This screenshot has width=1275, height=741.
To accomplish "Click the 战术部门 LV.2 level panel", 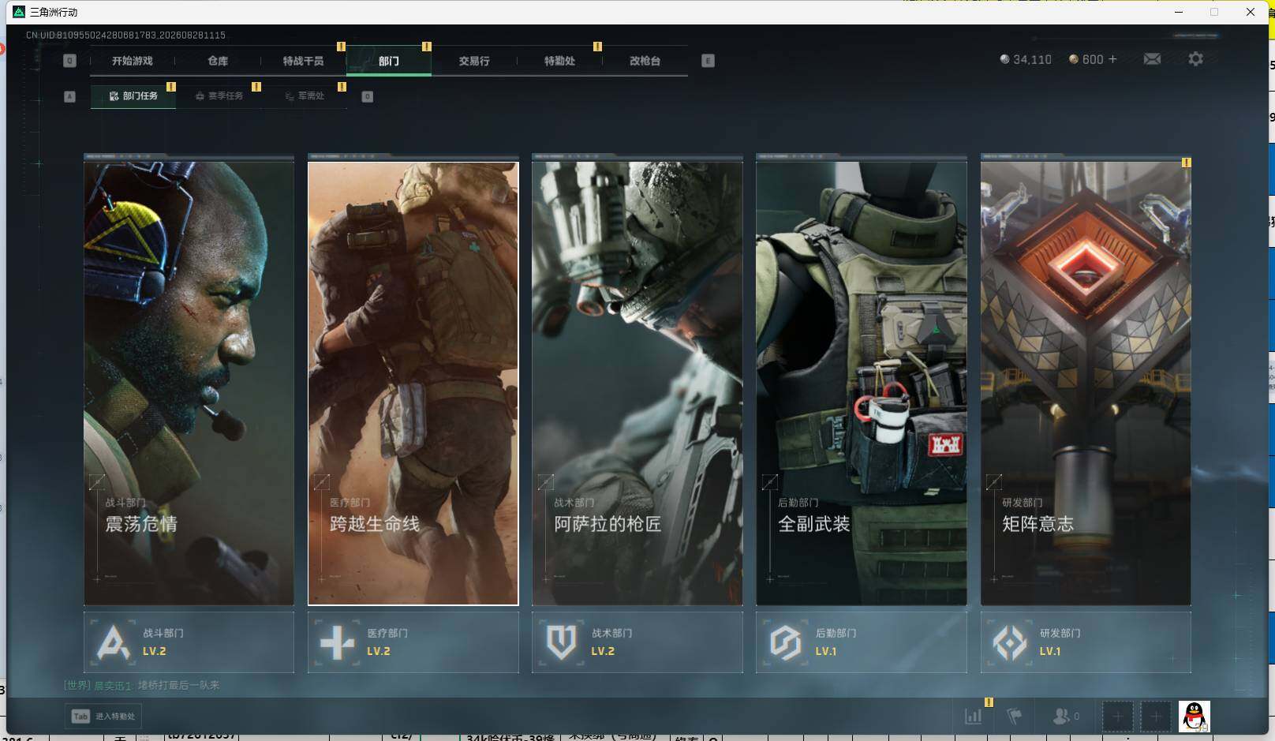I will pos(637,642).
